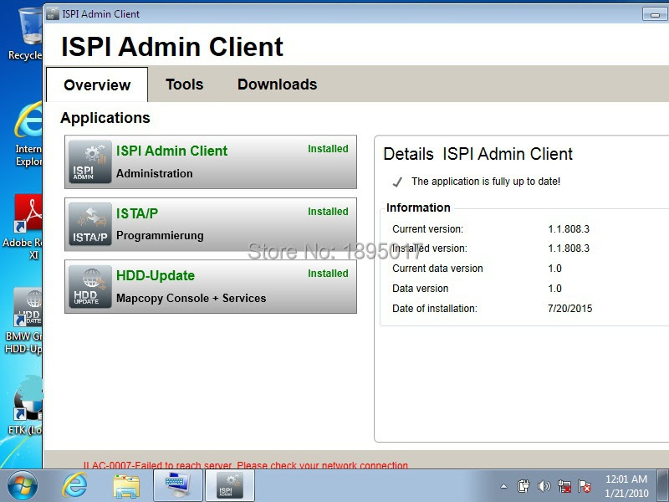
Task: Click the ISTA/P application icon
Action: point(90,224)
